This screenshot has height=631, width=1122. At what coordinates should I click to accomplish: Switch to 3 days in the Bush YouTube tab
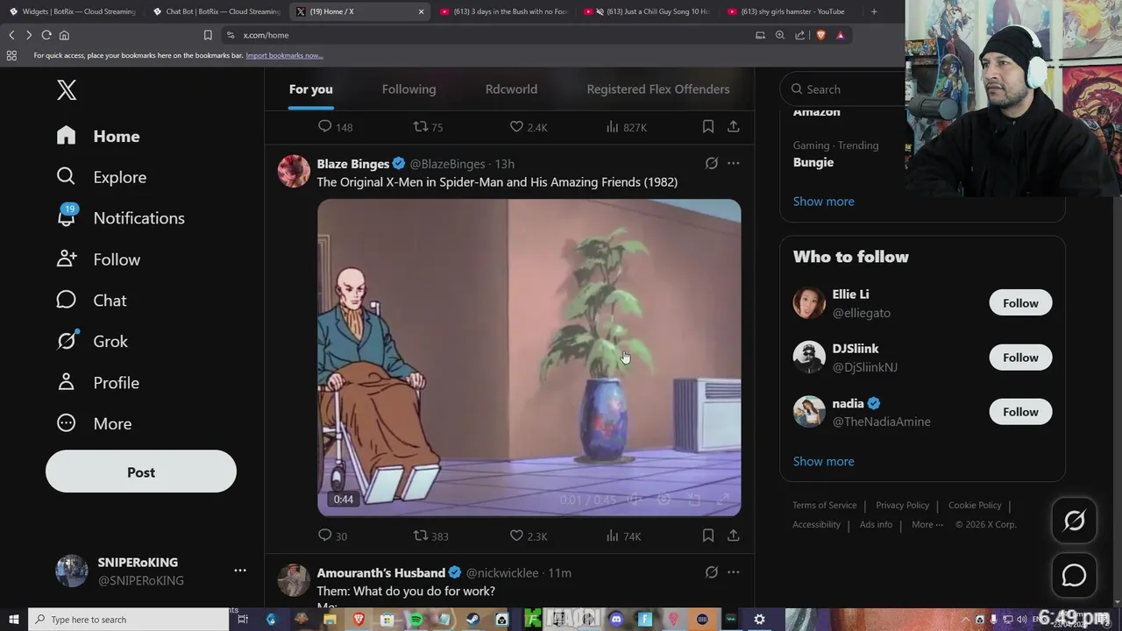point(504,11)
